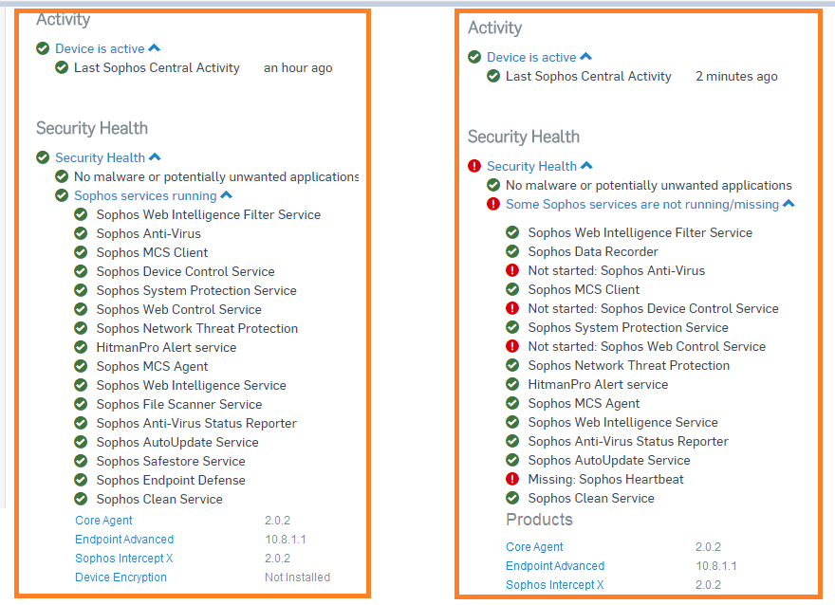The height and width of the screenshot is (605, 835).
Task: Click green check beside Sophos Anti-Virus, left panel
Action: pyautogui.click(x=81, y=233)
